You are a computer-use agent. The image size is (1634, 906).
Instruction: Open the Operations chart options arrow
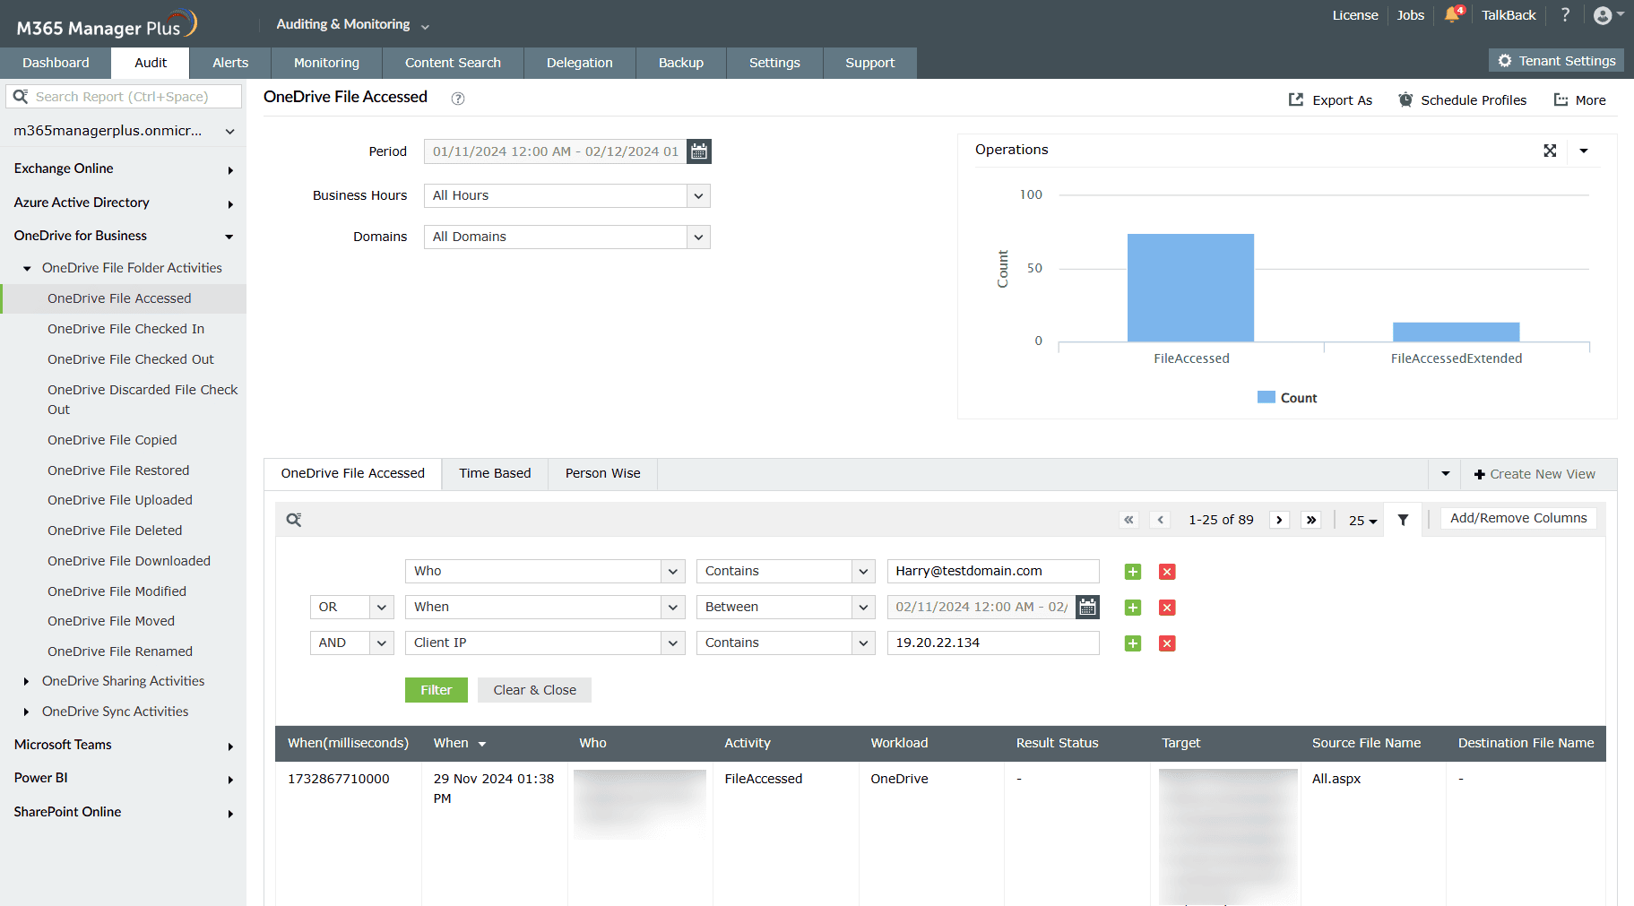(1584, 151)
